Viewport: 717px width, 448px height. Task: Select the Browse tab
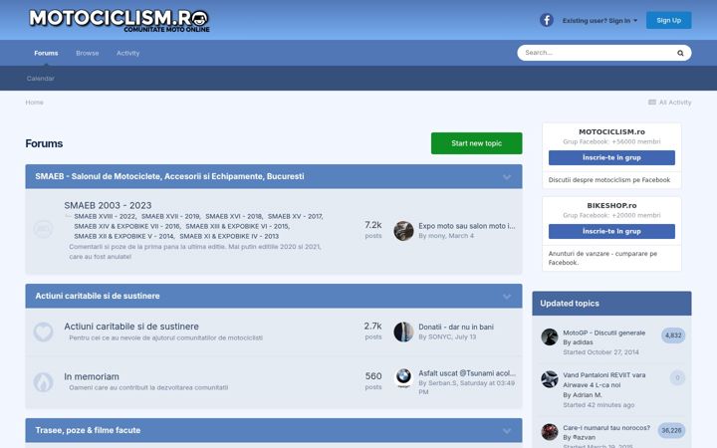pos(88,53)
